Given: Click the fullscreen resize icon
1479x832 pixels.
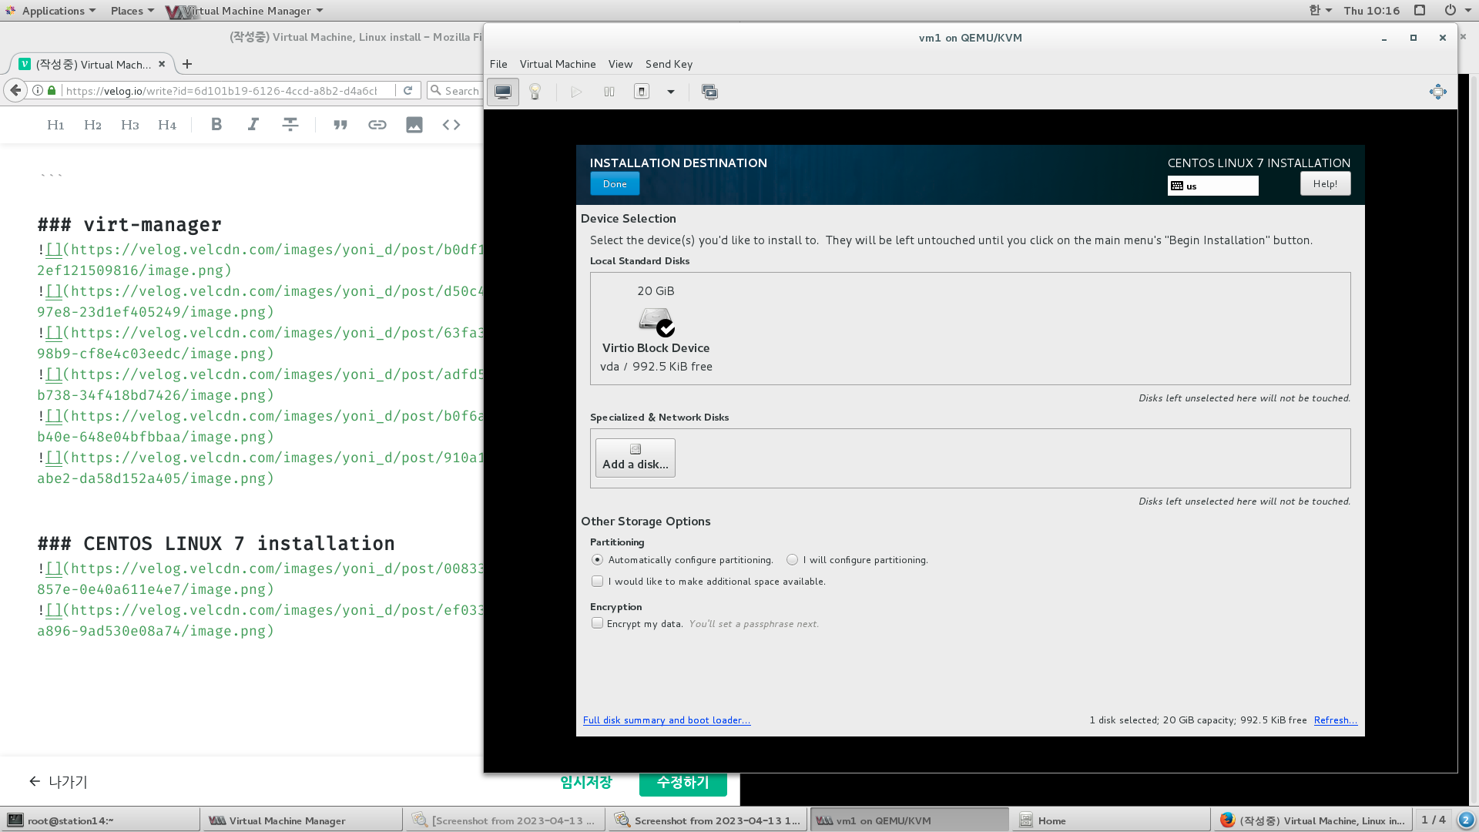Looking at the screenshot, I should point(1437,92).
